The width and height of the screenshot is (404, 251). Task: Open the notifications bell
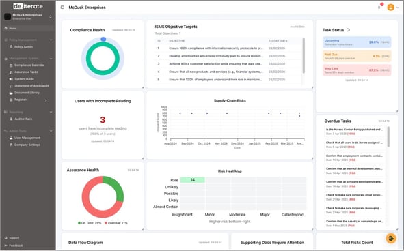[379, 8]
